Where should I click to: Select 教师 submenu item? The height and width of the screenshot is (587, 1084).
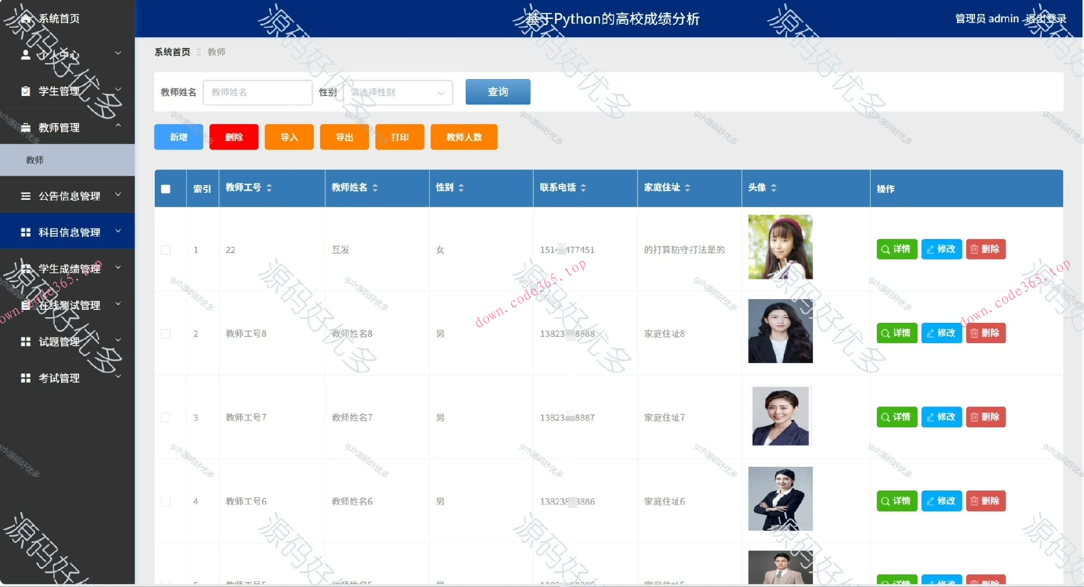[35, 160]
